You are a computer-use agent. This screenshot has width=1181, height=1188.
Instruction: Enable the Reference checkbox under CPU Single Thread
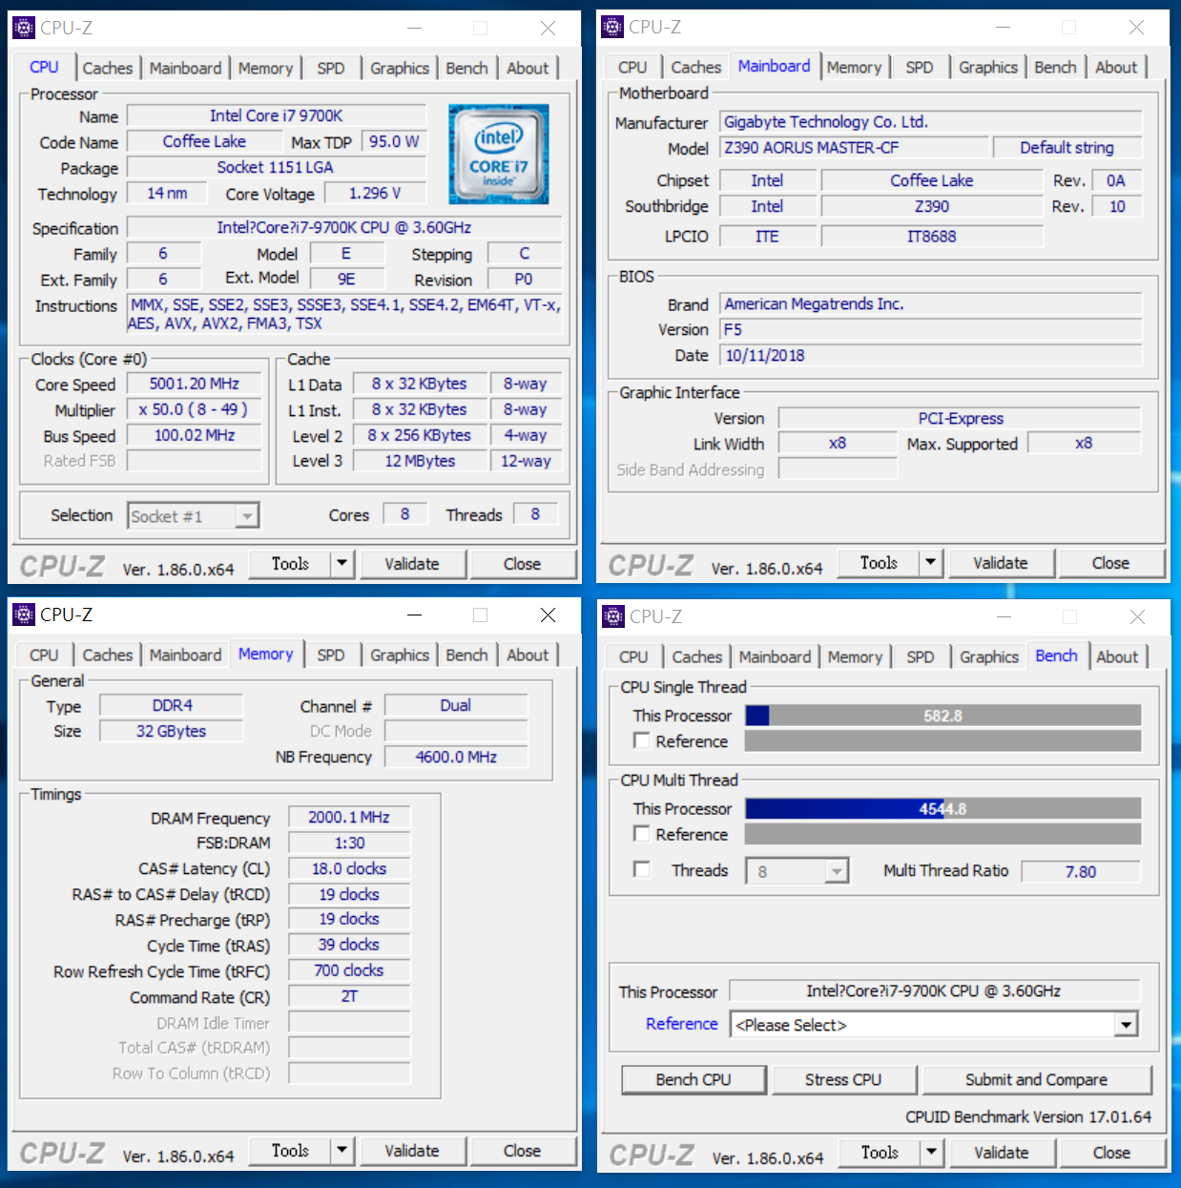(642, 740)
